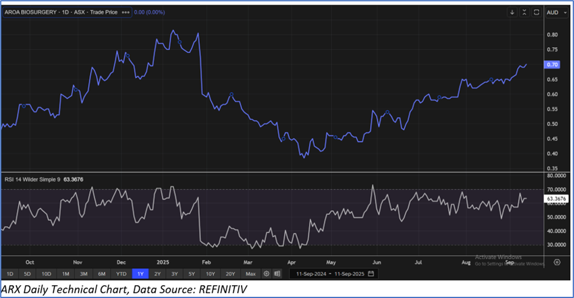Click the event marker on the price line in mid-August

pyautogui.click(x=491, y=80)
